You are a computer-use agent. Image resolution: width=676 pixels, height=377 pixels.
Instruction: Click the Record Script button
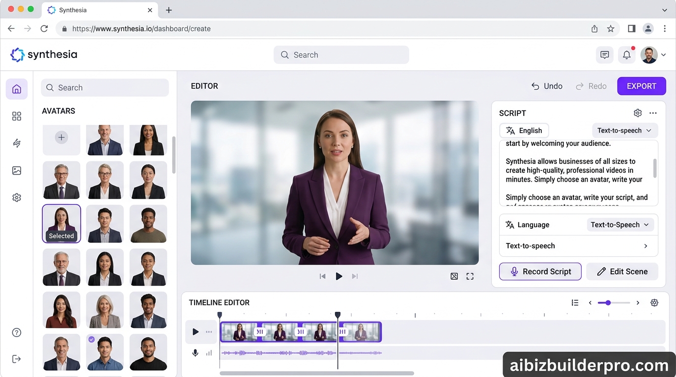[x=540, y=271]
